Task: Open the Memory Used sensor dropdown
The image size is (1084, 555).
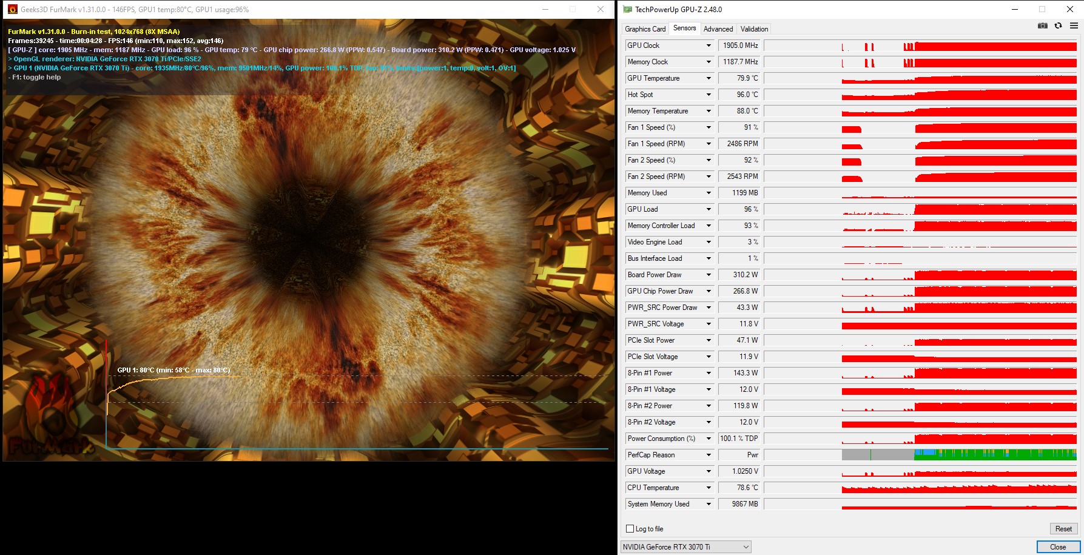Action: (709, 193)
